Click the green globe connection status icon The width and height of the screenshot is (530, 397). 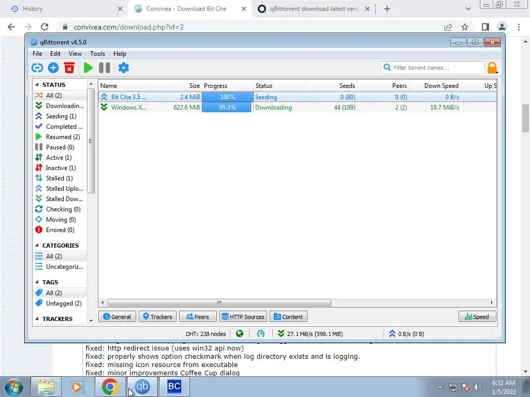(x=240, y=334)
